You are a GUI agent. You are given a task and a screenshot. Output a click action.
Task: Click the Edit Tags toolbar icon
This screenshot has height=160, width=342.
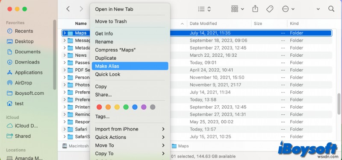(270, 9)
